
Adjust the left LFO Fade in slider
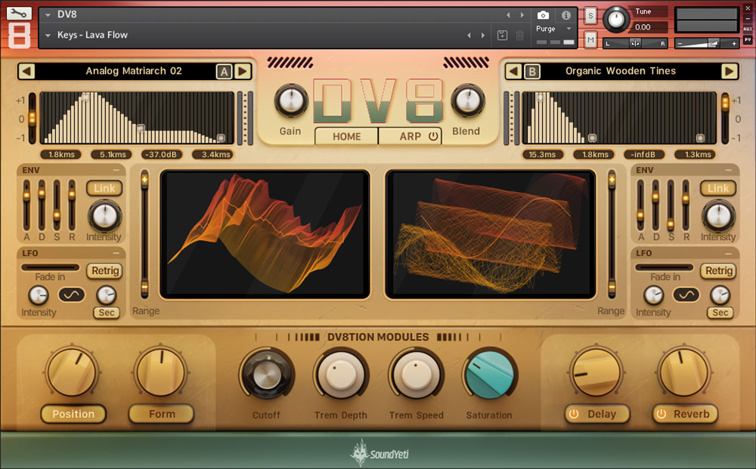point(50,267)
